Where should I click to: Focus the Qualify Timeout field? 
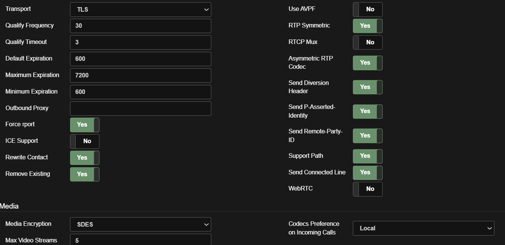(140, 42)
